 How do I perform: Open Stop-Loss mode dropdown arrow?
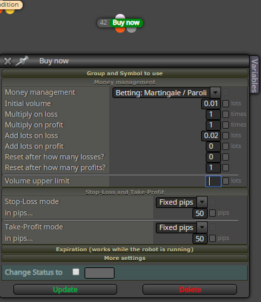[202, 202]
